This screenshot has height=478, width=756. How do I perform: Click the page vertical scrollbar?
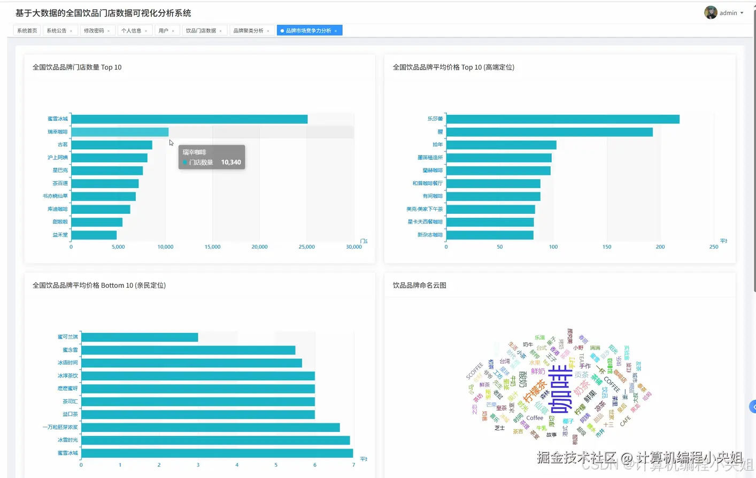pyautogui.click(x=754, y=150)
